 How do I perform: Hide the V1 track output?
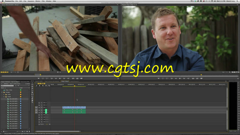tap(46, 107)
